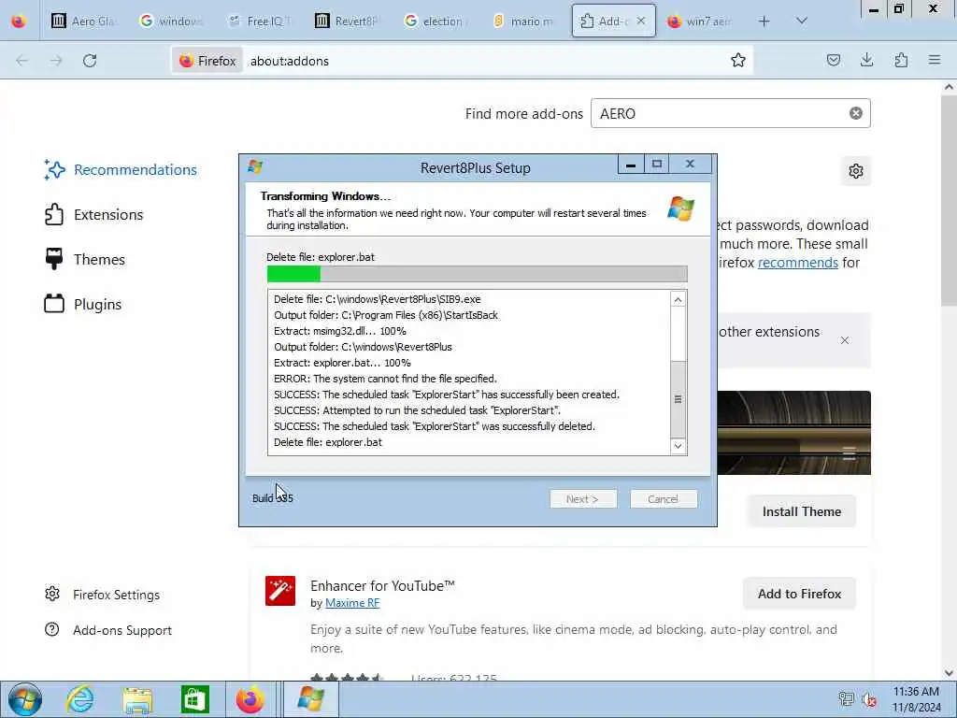Click Cancel in Revert8Plus Setup

[x=663, y=499]
